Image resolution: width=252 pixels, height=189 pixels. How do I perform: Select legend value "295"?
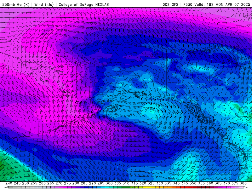pos(101,183)
